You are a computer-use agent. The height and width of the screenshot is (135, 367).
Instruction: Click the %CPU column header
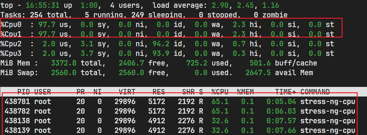[220, 92]
